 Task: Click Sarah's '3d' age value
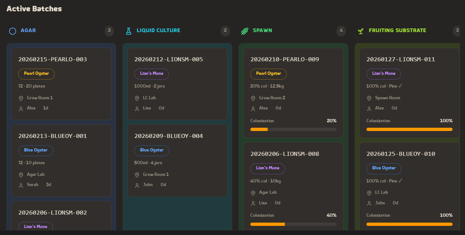coord(49,185)
